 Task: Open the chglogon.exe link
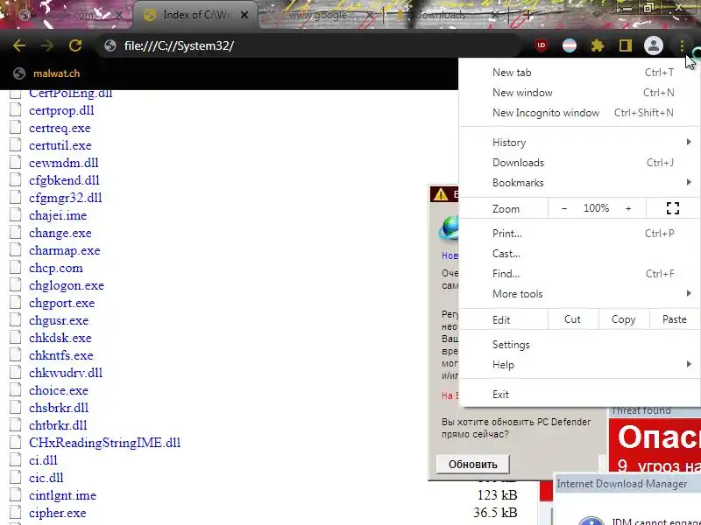coord(67,285)
